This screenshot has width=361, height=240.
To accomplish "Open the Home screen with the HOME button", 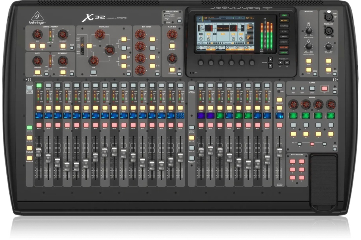I will (x=284, y=15).
